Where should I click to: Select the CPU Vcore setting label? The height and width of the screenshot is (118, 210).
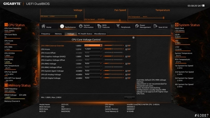coord(45,49)
